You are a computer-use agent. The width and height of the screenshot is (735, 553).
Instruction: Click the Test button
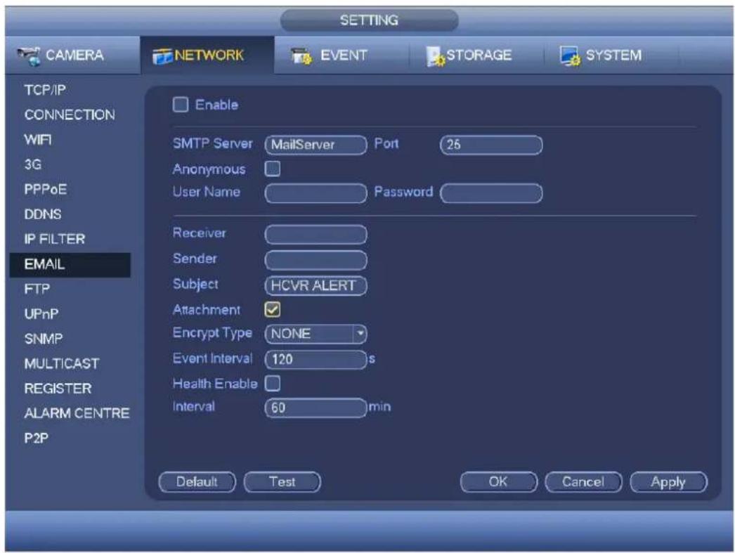[282, 482]
